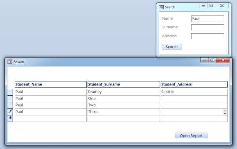The width and height of the screenshot is (237, 149).
Task: Maximize the Search window
Action: click(211, 6)
